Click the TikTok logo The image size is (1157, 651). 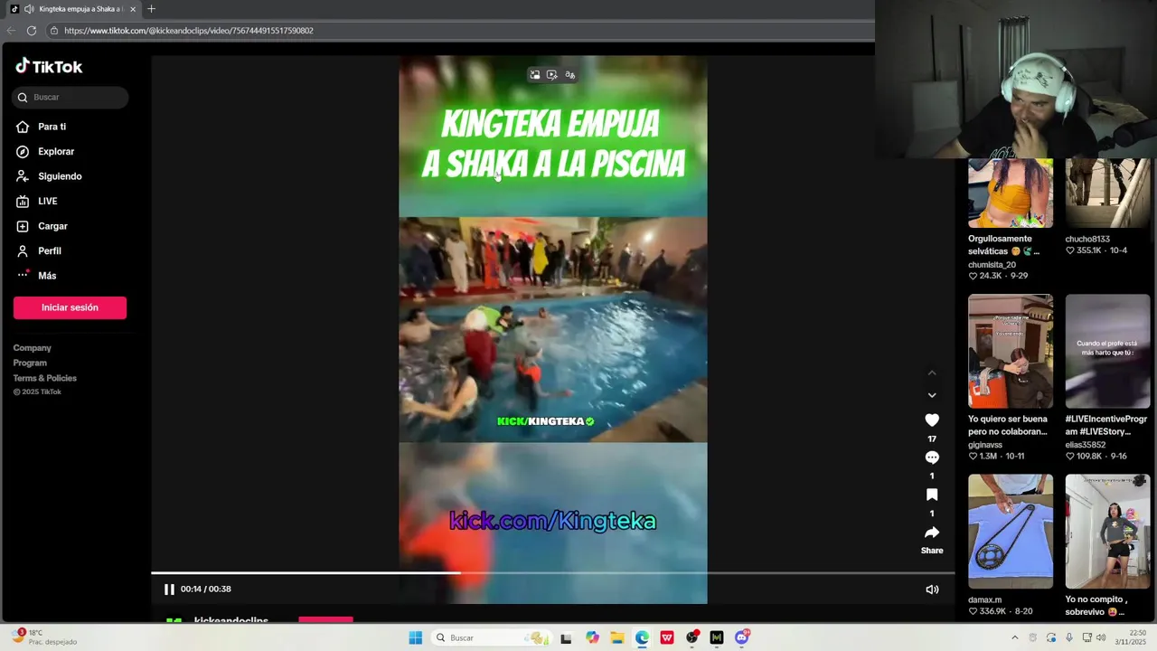pyautogui.click(x=49, y=66)
